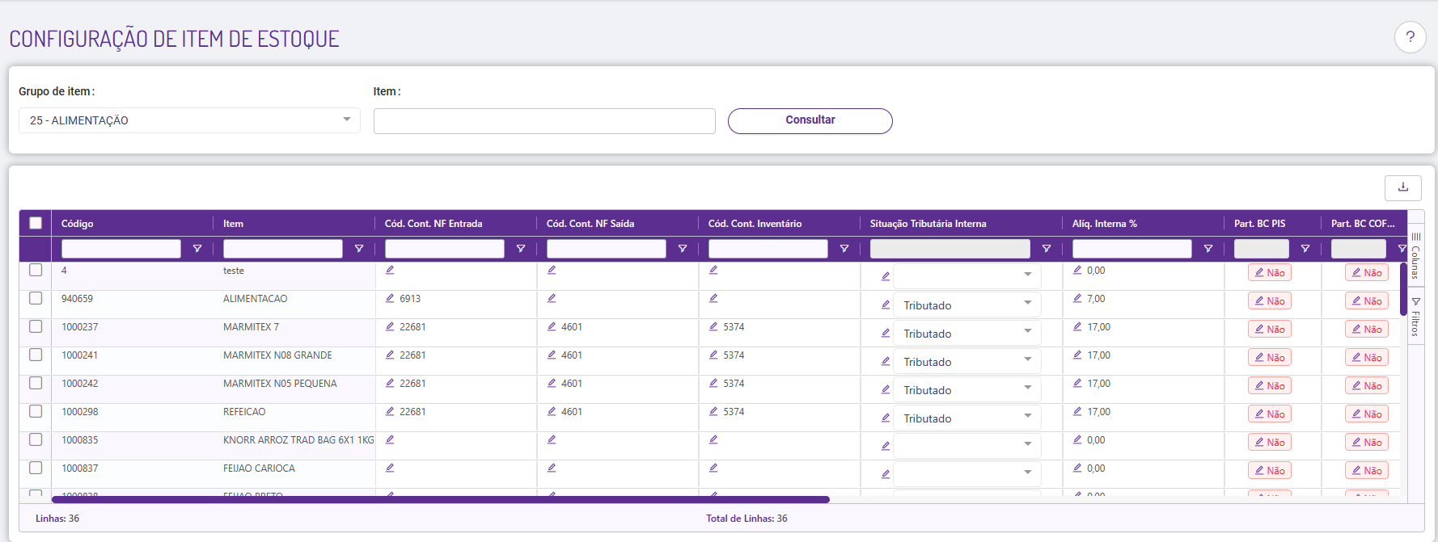Edit NF Entrada code 6913 pencil icon
This screenshot has height=542, width=1438.
click(390, 298)
